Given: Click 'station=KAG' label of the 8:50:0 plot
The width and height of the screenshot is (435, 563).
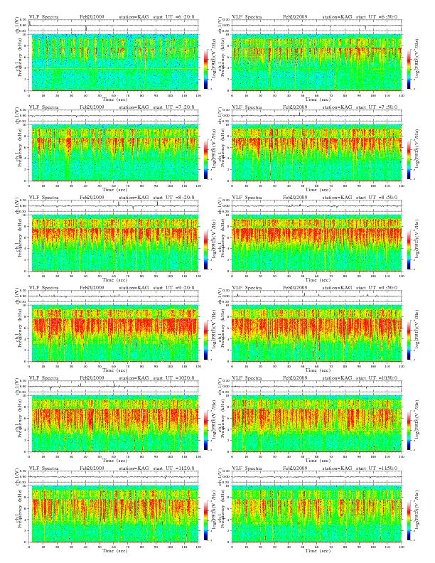Looking at the screenshot, I should coord(337,198).
